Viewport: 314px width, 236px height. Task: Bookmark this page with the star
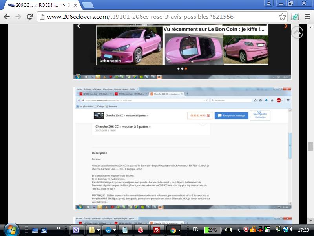(282, 17)
